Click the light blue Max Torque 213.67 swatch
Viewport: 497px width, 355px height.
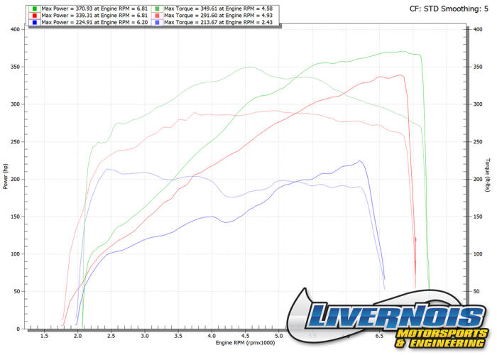(158, 23)
